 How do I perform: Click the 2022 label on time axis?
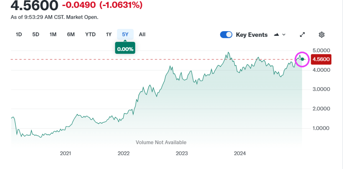[x=124, y=154]
